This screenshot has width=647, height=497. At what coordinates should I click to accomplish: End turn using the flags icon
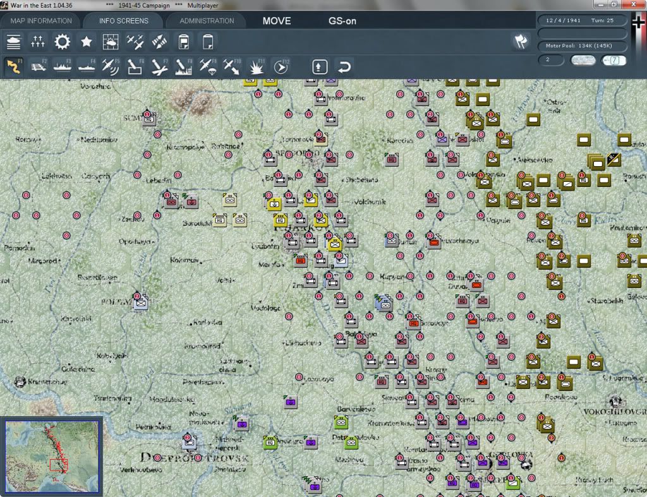521,41
